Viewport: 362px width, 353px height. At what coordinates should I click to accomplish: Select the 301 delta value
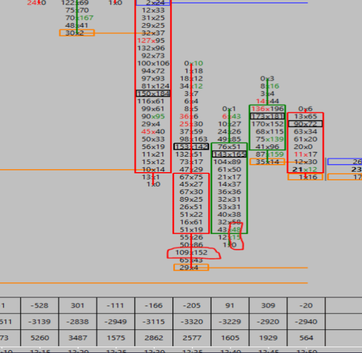point(78,305)
